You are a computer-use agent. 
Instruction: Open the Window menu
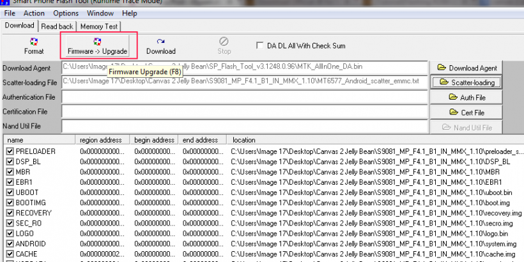(100, 13)
